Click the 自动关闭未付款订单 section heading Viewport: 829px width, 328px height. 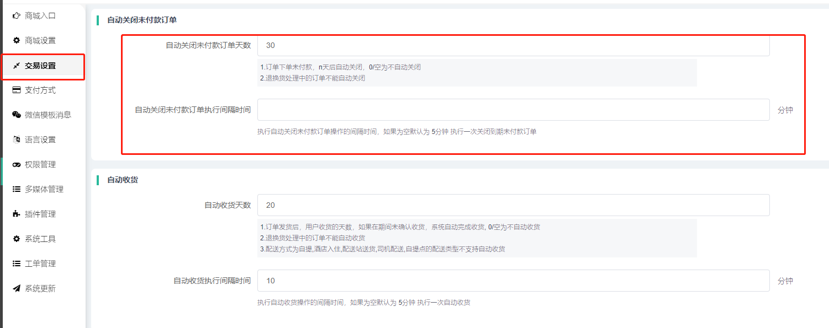coord(142,20)
